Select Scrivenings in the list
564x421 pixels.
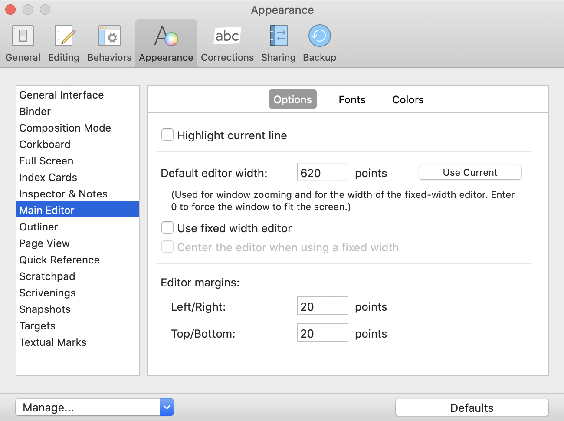tap(78, 293)
